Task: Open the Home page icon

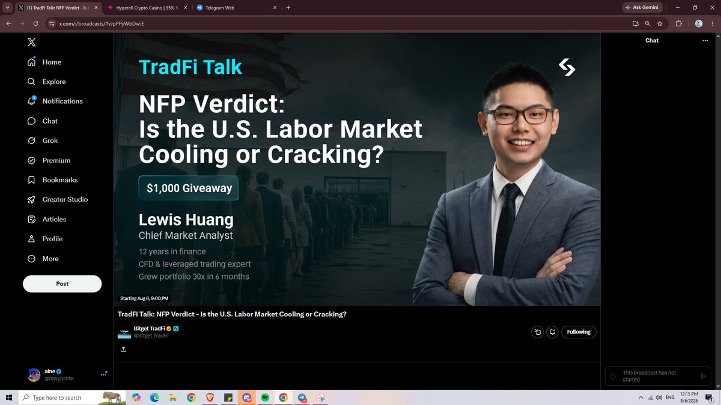Action: [x=31, y=62]
